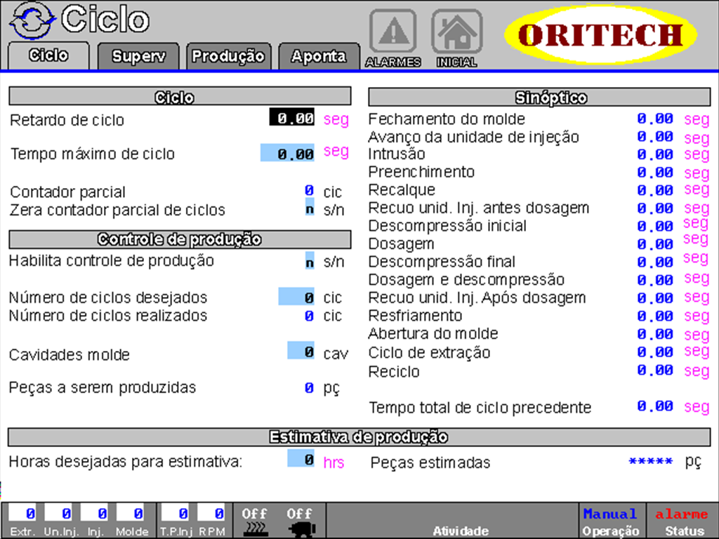Click the Manual Operação status indicator
Viewport: 719px width, 539px height.
[610, 519]
